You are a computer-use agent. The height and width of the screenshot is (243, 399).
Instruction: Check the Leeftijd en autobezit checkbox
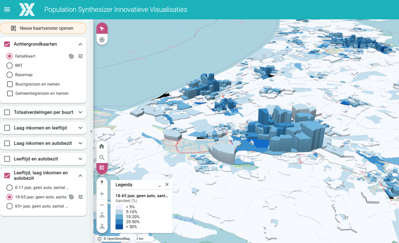7,159
